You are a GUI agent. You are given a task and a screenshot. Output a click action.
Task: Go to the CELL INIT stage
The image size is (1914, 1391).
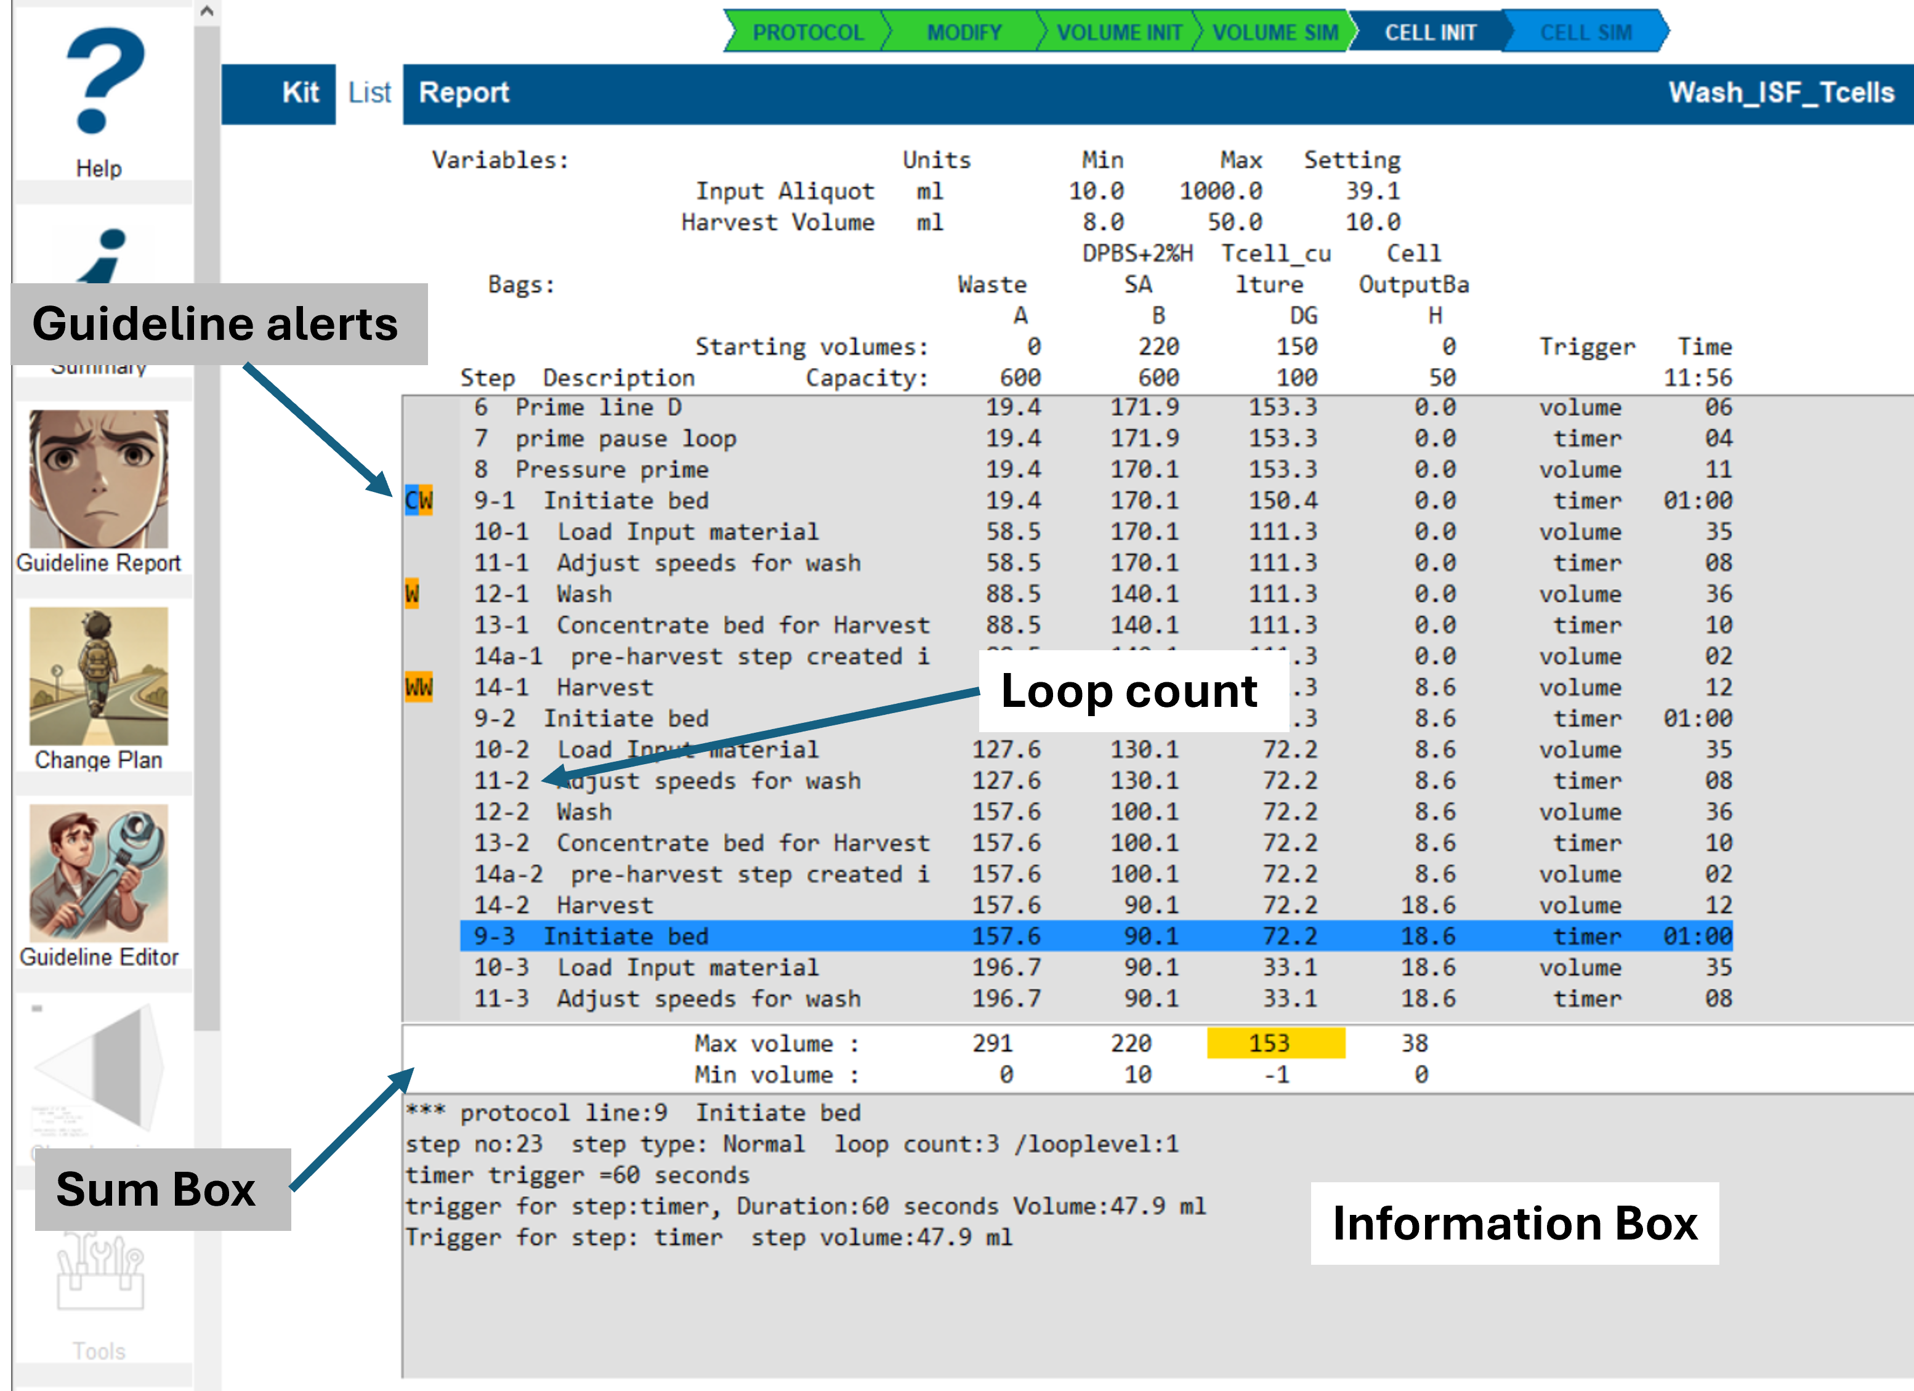click(x=1429, y=32)
